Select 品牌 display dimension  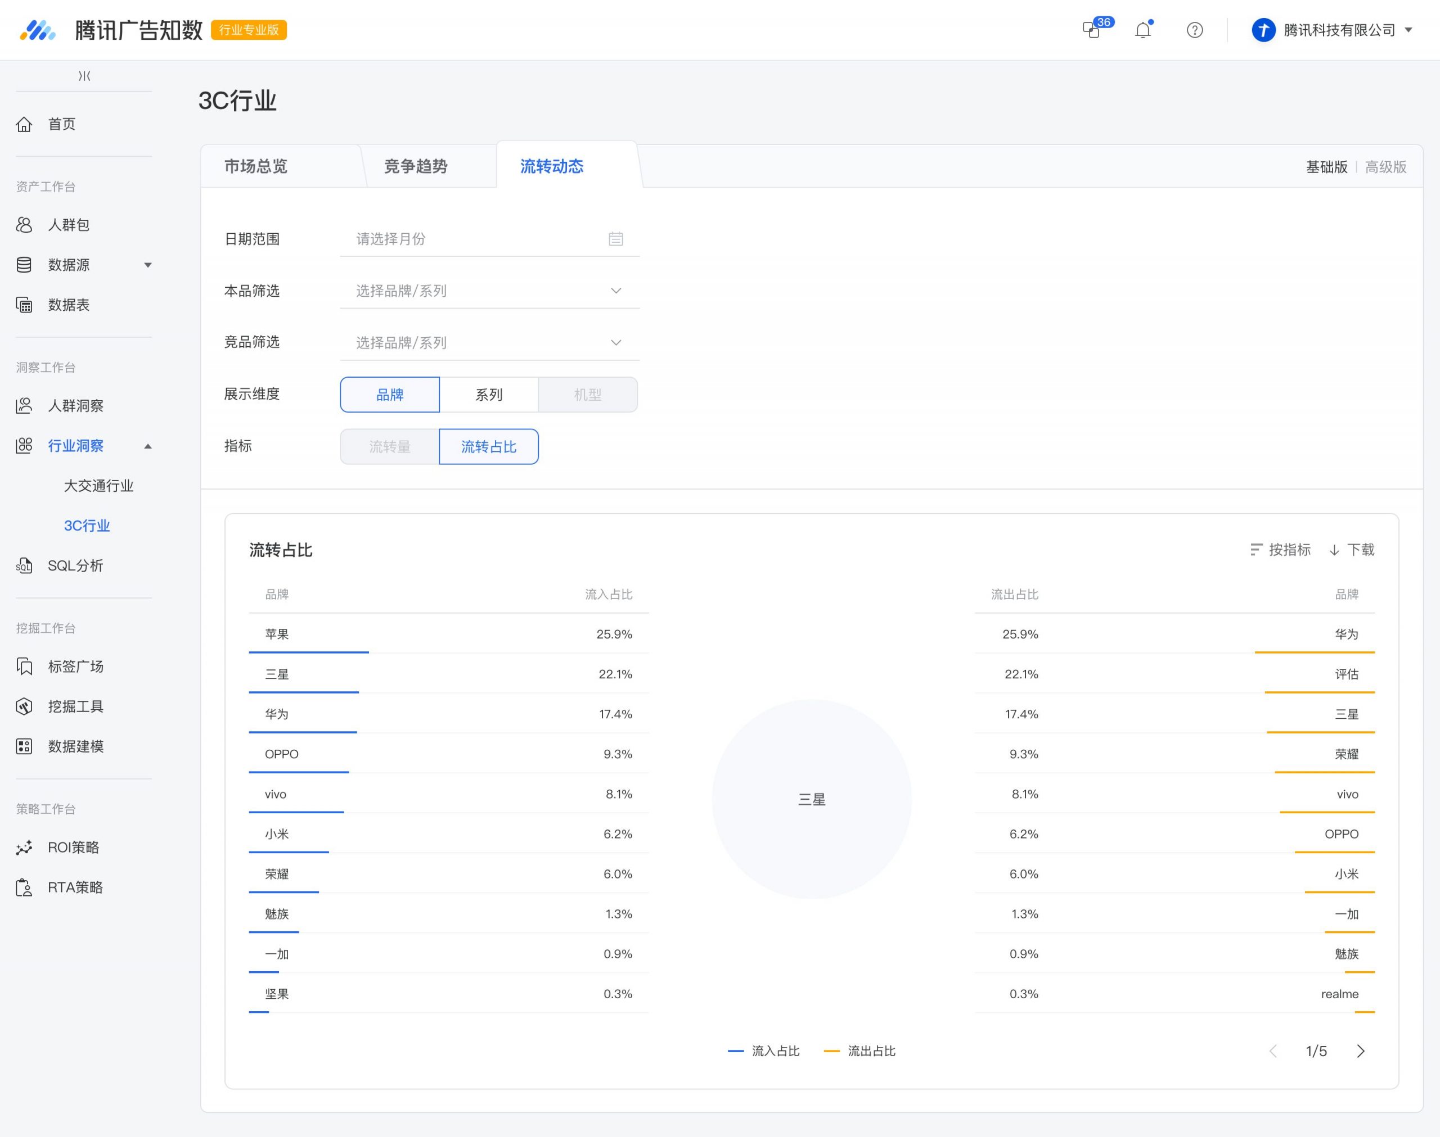(390, 395)
